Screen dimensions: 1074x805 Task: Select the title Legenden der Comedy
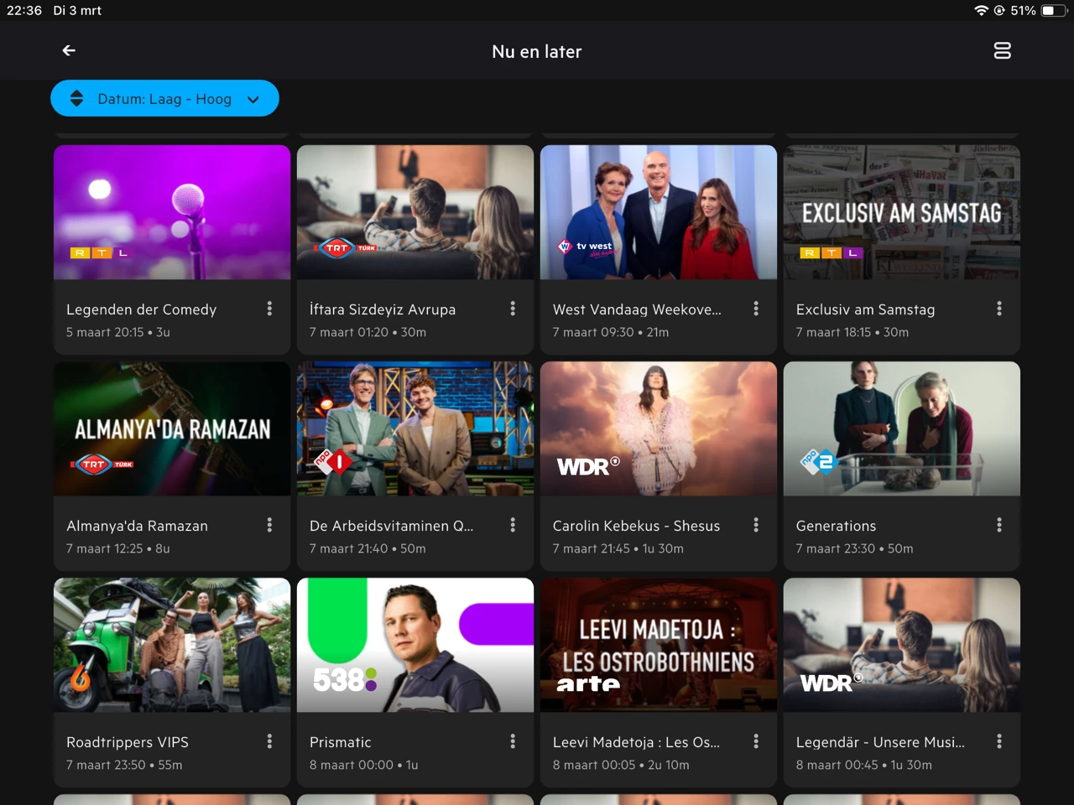pyautogui.click(x=142, y=309)
